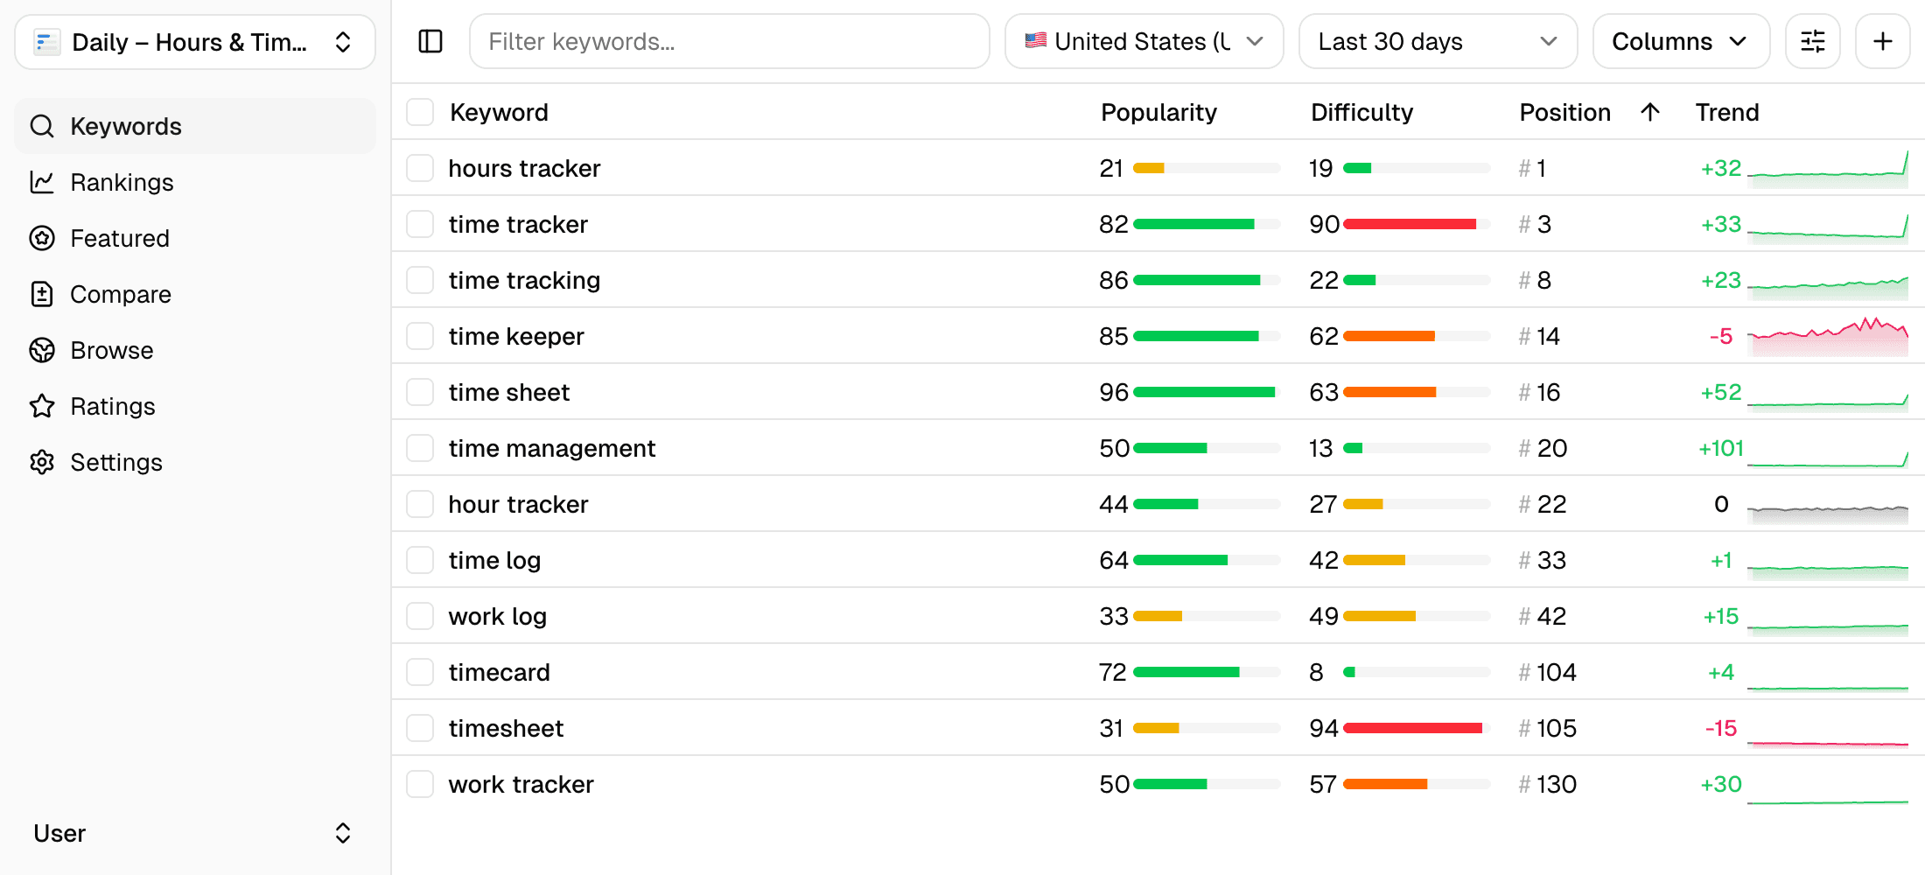The image size is (1925, 875).
Task: Switch apps via 'Daily – Hours & Tim...' selector
Action: (x=194, y=41)
